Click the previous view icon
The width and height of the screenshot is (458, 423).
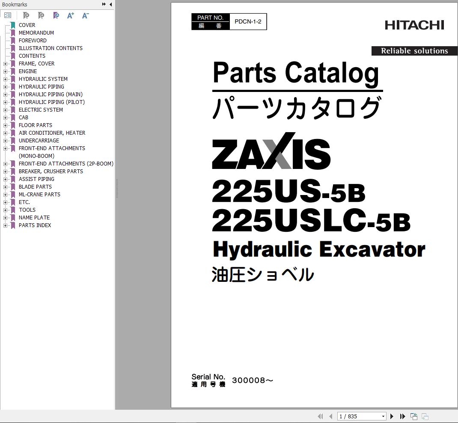[413, 416]
